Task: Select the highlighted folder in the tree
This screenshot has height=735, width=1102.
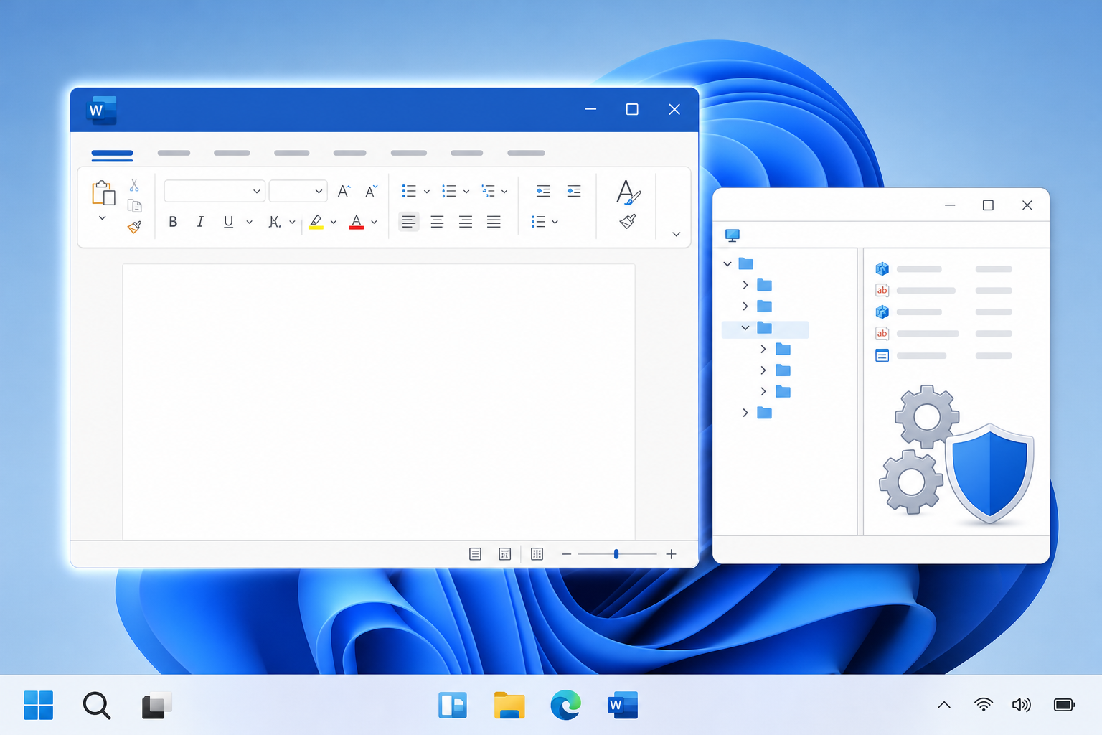Action: coord(766,329)
